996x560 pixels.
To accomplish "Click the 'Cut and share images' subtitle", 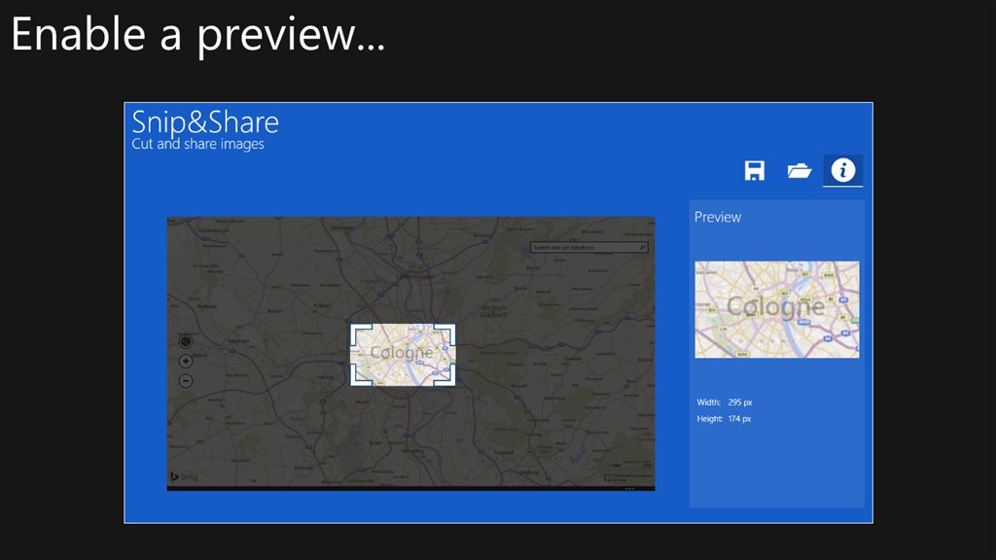I will 197,144.
